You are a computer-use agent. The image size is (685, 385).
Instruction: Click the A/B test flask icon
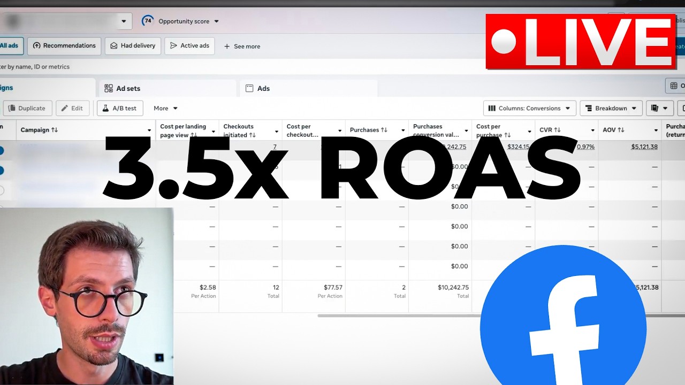tap(106, 108)
